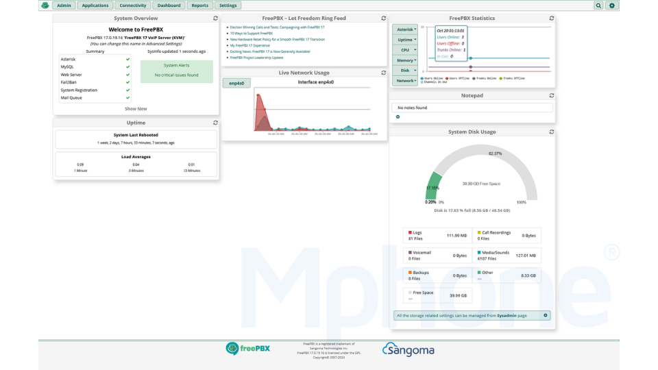The width and height of the screenshot is (658, 370).
Task: Open the Settings menu
Action: coord(228,5)
